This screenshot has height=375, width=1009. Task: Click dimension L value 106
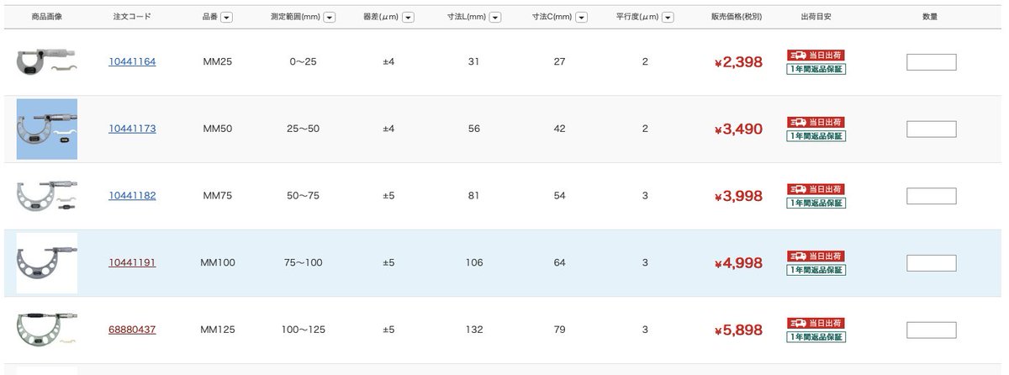click(x=474, y=263)
